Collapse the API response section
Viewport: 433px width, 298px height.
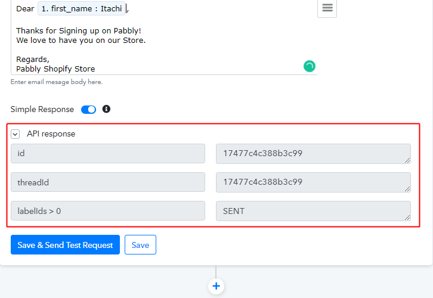point(15,134)
